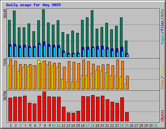
Task: Click day label 5 on the x-axis
Action: 30,125
